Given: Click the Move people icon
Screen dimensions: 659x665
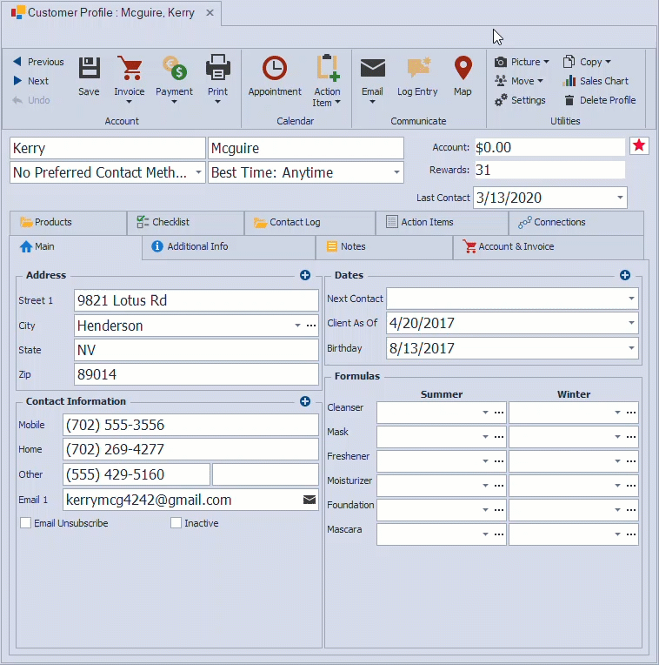Looking at the screenshot, I should click(500, 81).
